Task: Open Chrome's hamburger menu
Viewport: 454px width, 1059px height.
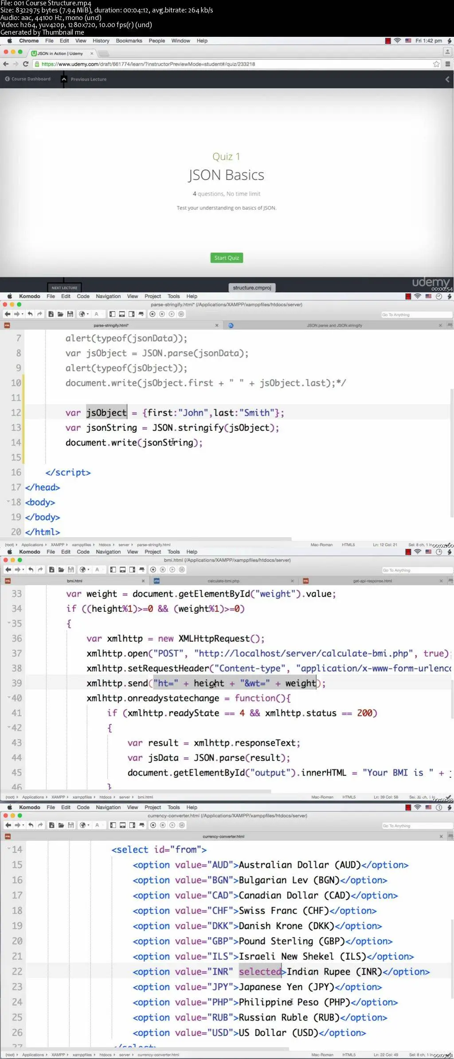Action: click(x=448, y=64)
